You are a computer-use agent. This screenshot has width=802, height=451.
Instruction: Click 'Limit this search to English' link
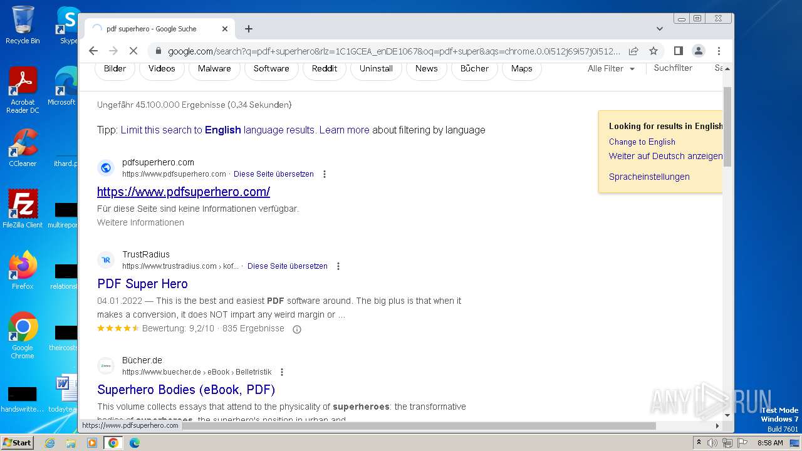click(217, 130)
